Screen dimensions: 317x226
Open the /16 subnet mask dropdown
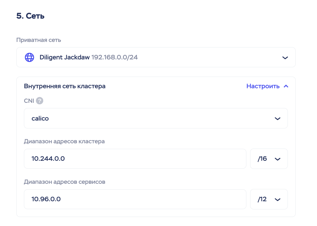269,159
